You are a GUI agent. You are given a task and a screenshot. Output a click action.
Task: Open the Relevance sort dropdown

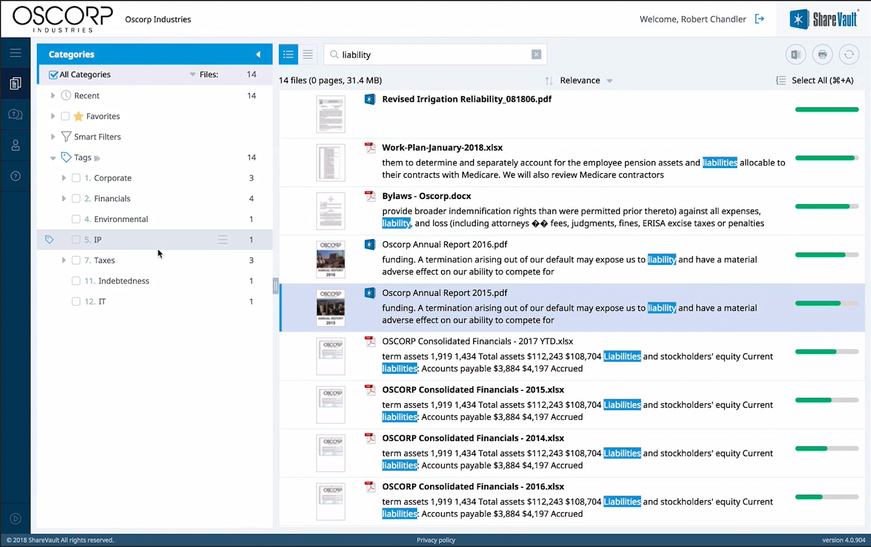tap(609, 81)
